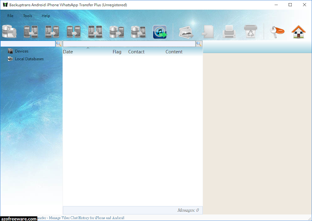The width and height of the screenshot is (312, 221).
Task: Click the Local Databases icon in the sidebar
Action: coord(10,59)
